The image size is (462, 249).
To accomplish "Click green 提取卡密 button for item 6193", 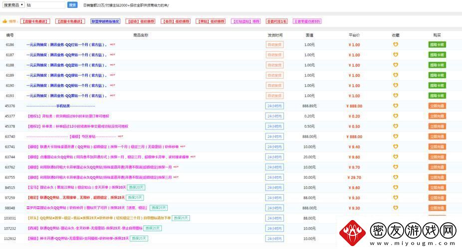I will (x=437, y=96).
